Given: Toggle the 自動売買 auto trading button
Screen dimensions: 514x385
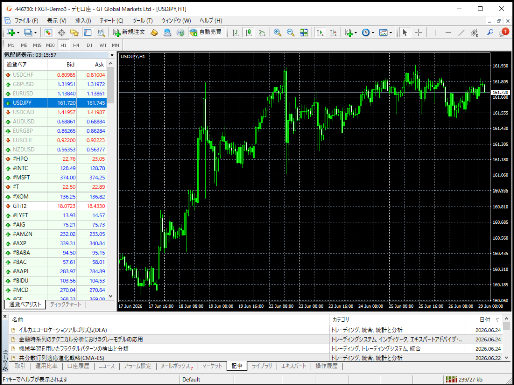Looking at the screenshot, I should (206, 32).
